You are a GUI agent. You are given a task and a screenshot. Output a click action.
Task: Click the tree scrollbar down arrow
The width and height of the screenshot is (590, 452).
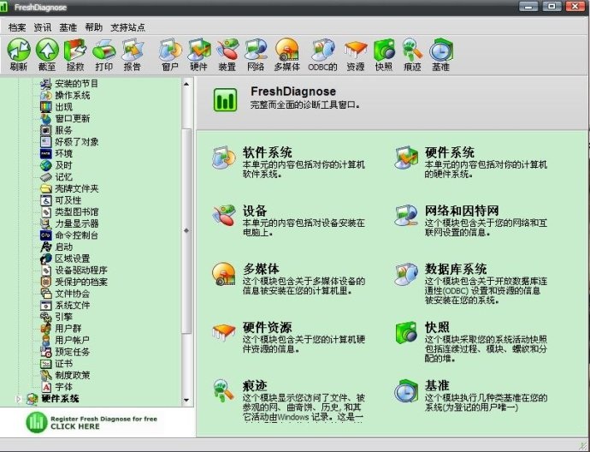pyautogui.click(x=186, y=400)
